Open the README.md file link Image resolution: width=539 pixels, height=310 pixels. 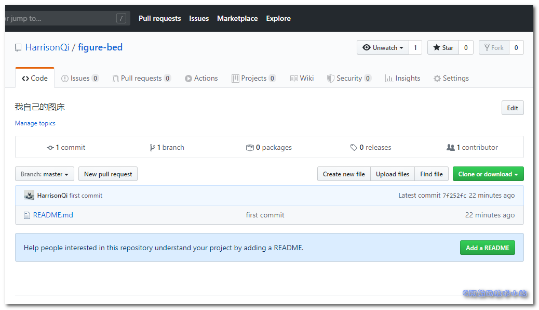[53, 215]
